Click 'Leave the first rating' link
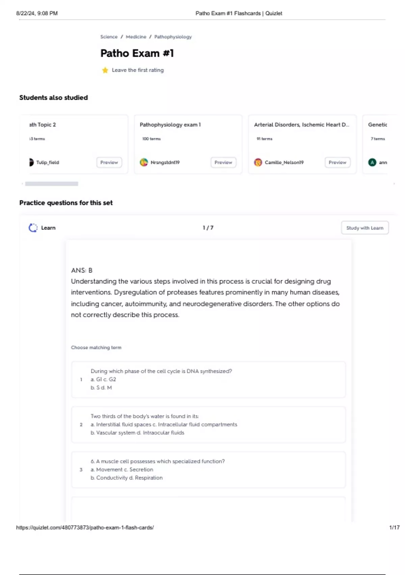The image size is (405, 575). (x=138, y=70)
